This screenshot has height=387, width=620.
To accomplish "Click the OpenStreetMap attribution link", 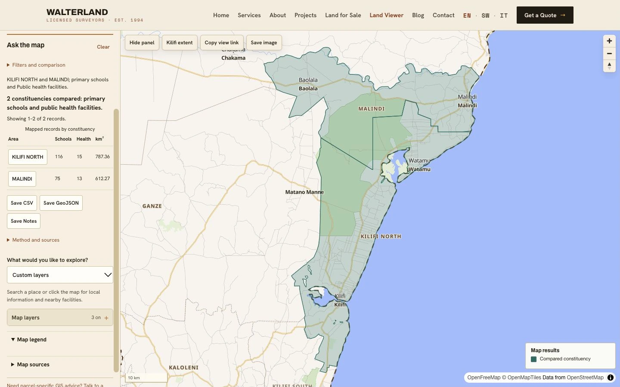I will click(585, 378).
